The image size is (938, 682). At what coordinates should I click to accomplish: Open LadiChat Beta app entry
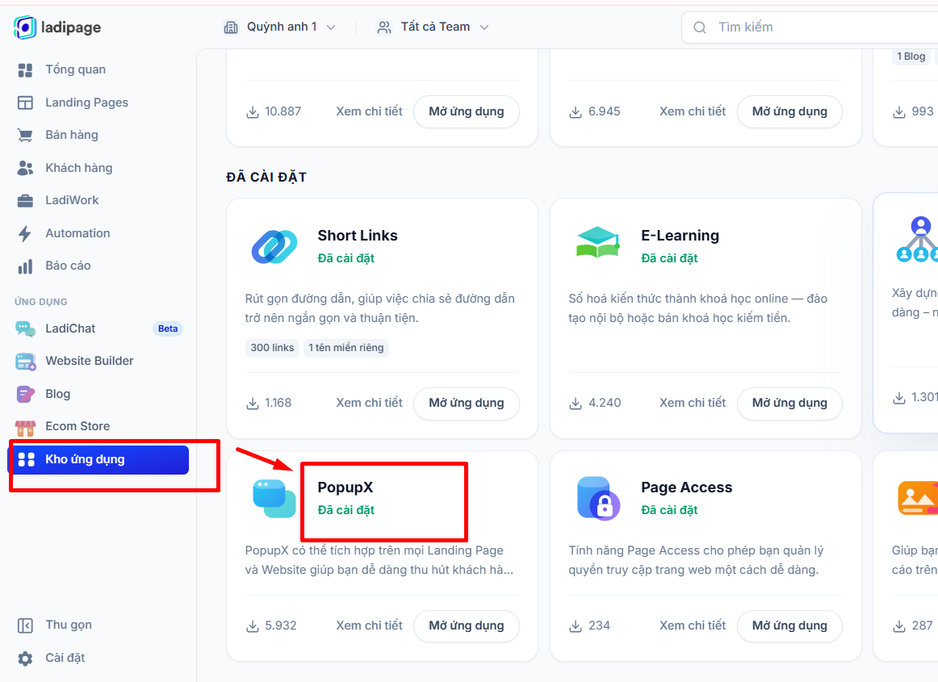pyautogui.click(x=98, y=328)
